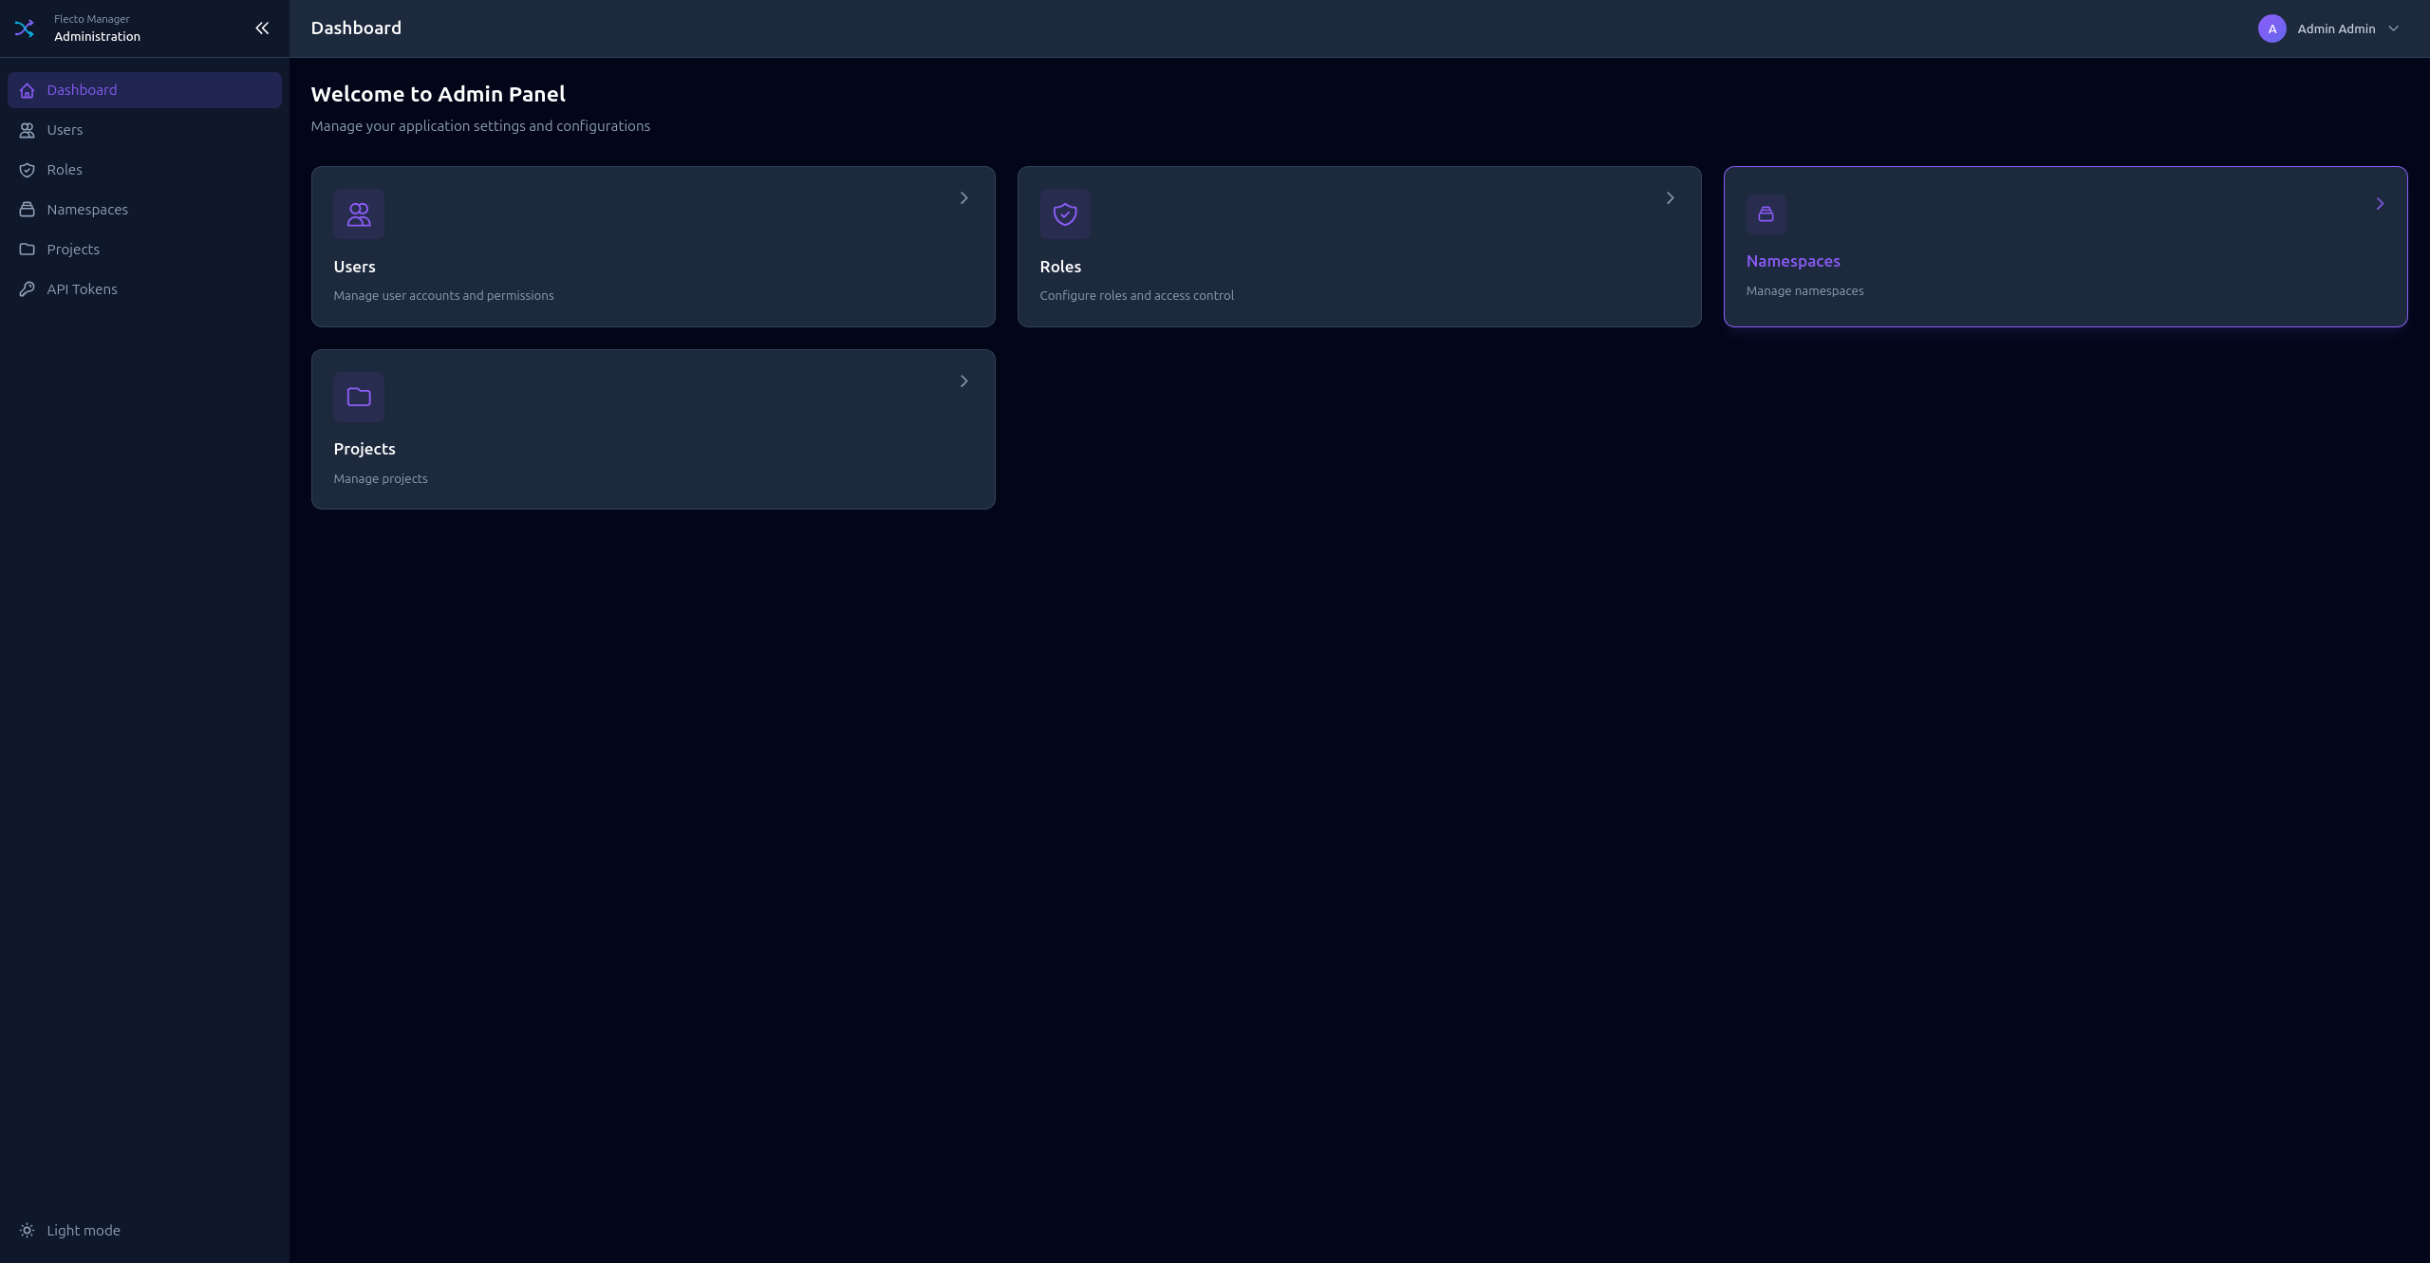Select the Namespaces icon in the sidebar
This screenshot has height=1263, width=2430.
pyautogui.click(x=28, y=210)
